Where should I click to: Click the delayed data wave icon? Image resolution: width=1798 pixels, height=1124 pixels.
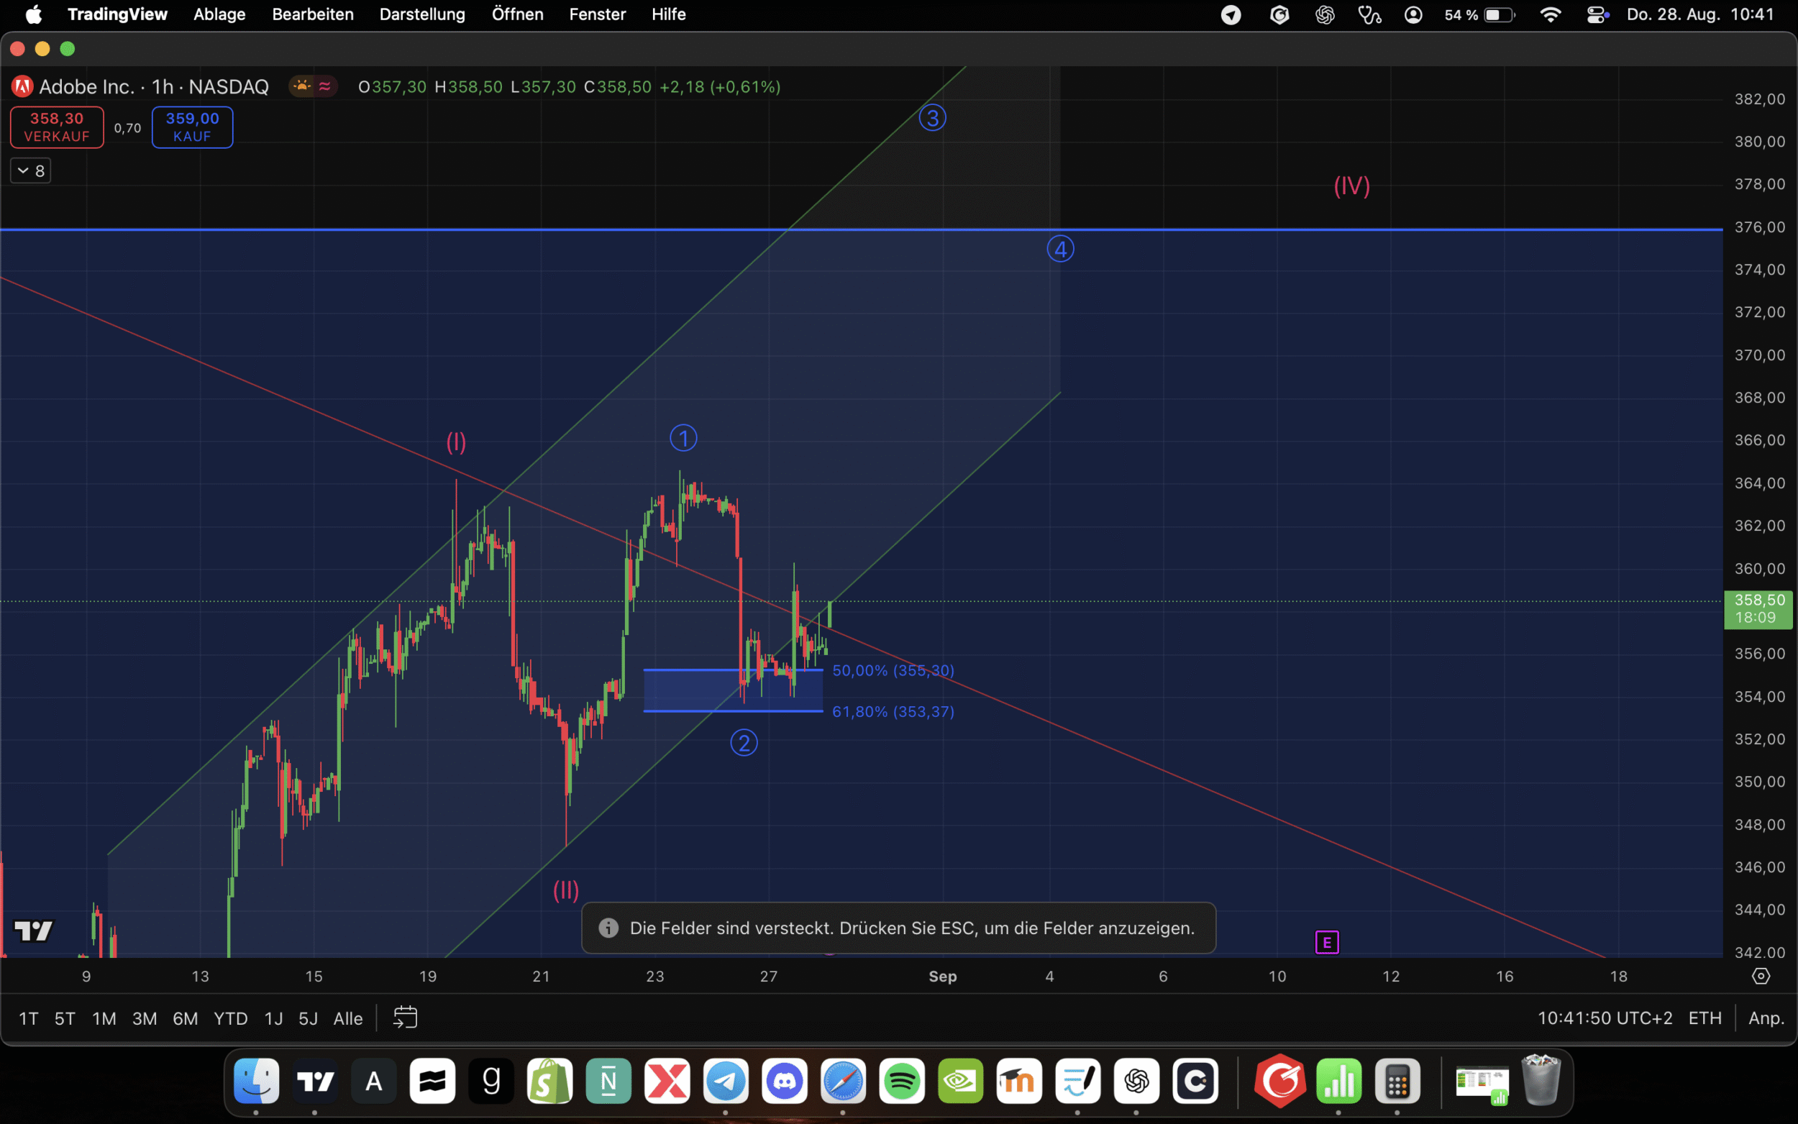click(x=325, y=86)
